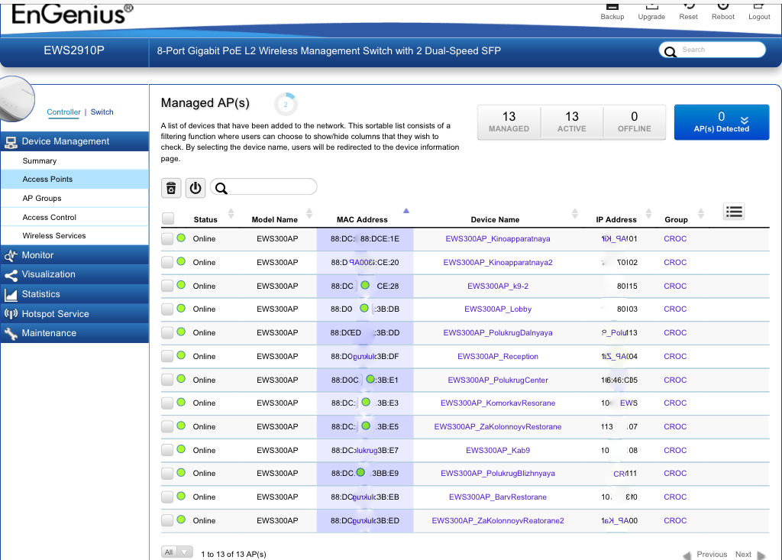Click the Statistics chart icon
This screenshot has width=782, height=560.
pos(11,295)
